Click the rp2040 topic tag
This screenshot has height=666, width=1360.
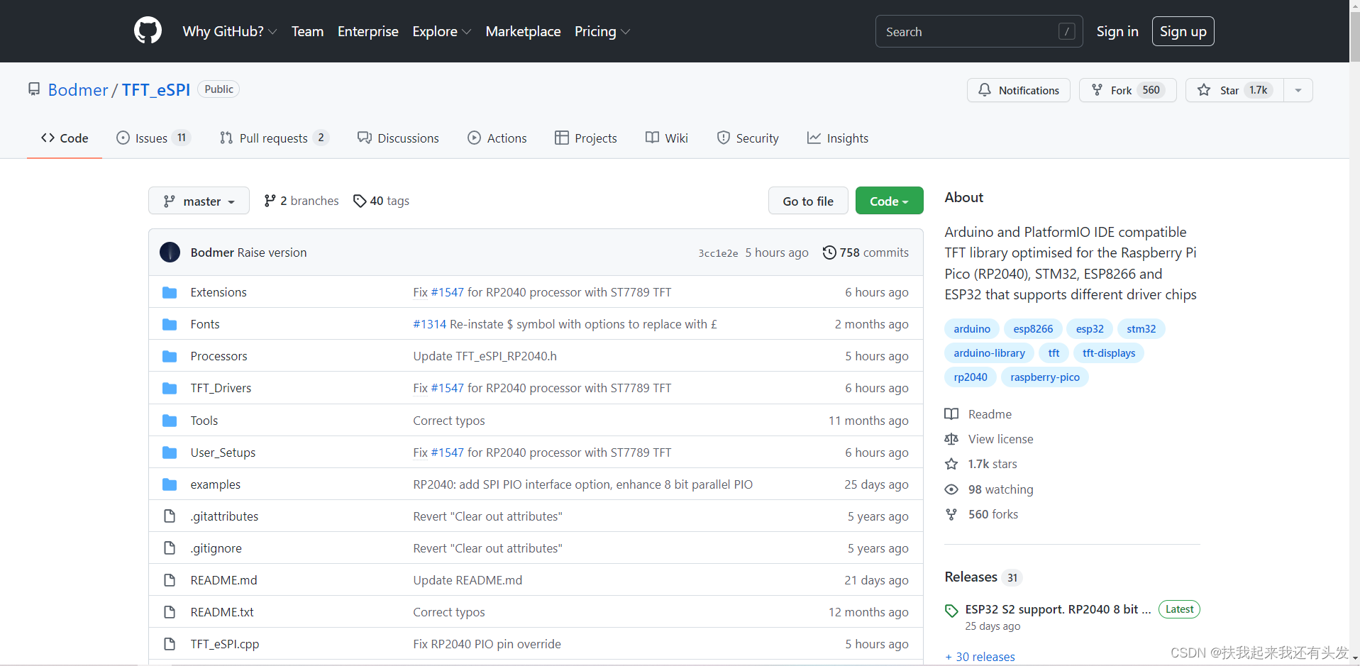pos(971,377)
